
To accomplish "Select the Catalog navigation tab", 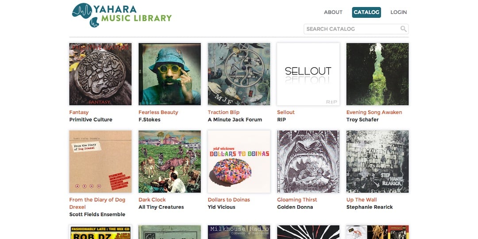I will pos(366,12).
